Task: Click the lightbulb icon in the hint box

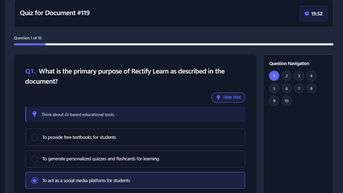Action: 34,114
